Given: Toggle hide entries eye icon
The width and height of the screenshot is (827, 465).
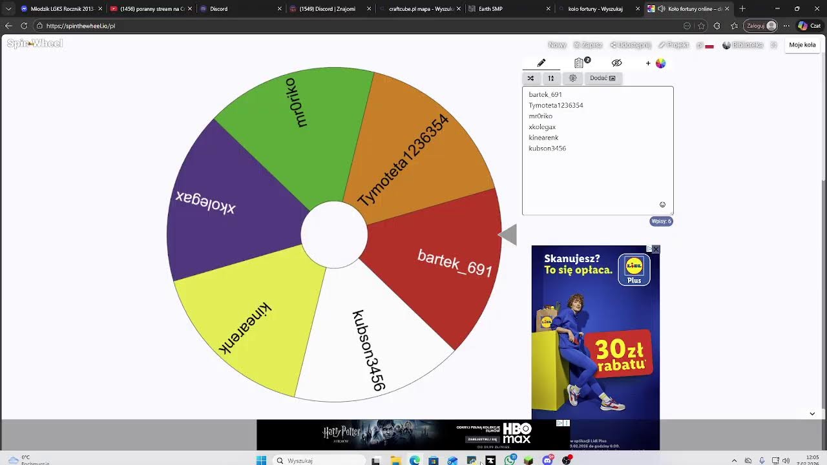Looking at the screenshot, I should coord(616,63).
